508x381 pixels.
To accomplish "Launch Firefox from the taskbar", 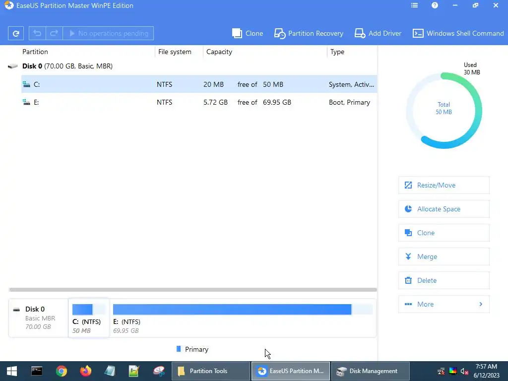I will [x=85, y=371].
